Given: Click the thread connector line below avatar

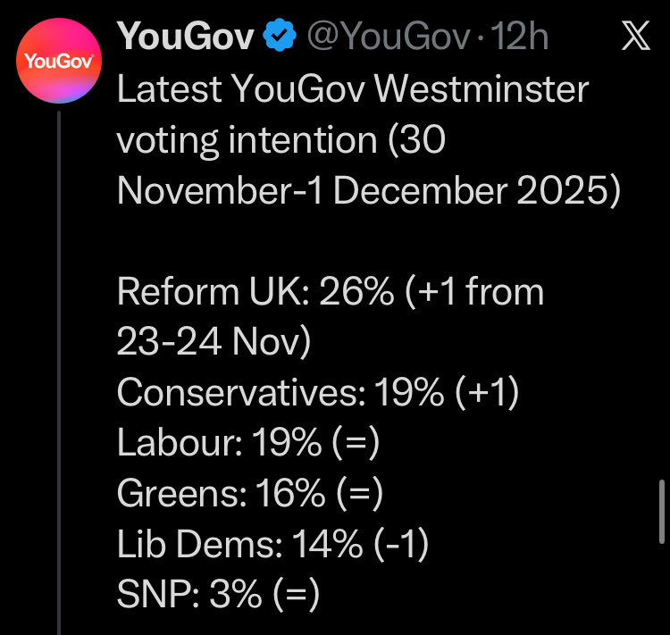Looking at the screenshot, I should (59, 372).
